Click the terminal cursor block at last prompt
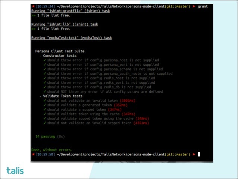The height and width of the screenshot is (179, 238). click(x=199, y=154)
